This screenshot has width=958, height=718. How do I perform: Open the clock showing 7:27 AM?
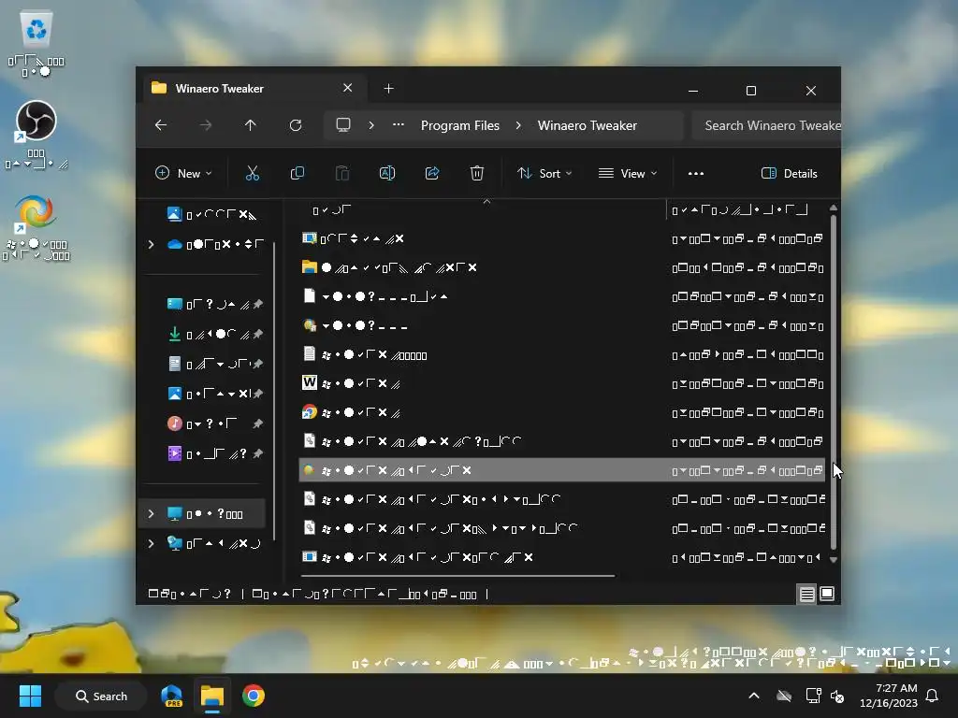[x=889, y=696]
